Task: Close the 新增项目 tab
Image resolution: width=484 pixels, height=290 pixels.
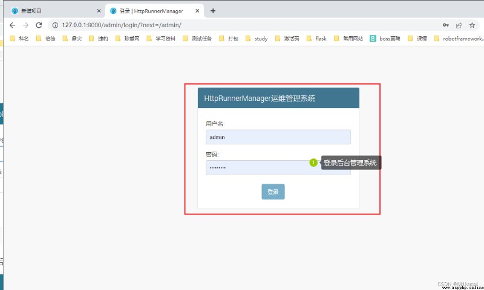Action: [x=99, y=11]
